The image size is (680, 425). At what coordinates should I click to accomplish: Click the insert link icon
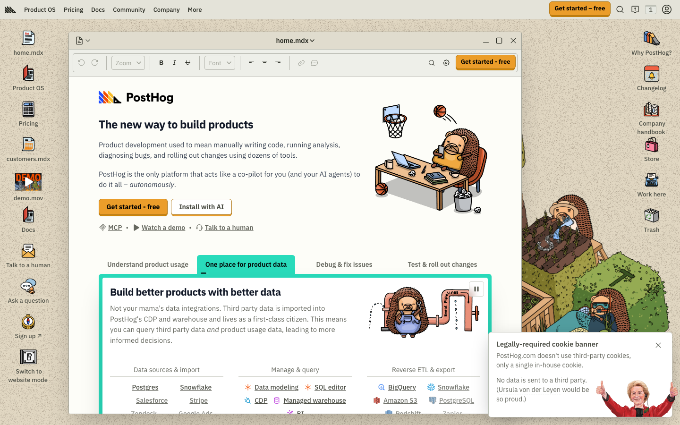click(x=301, y=63)
